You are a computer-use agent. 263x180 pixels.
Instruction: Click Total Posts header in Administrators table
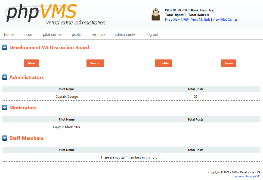(195, 89)
